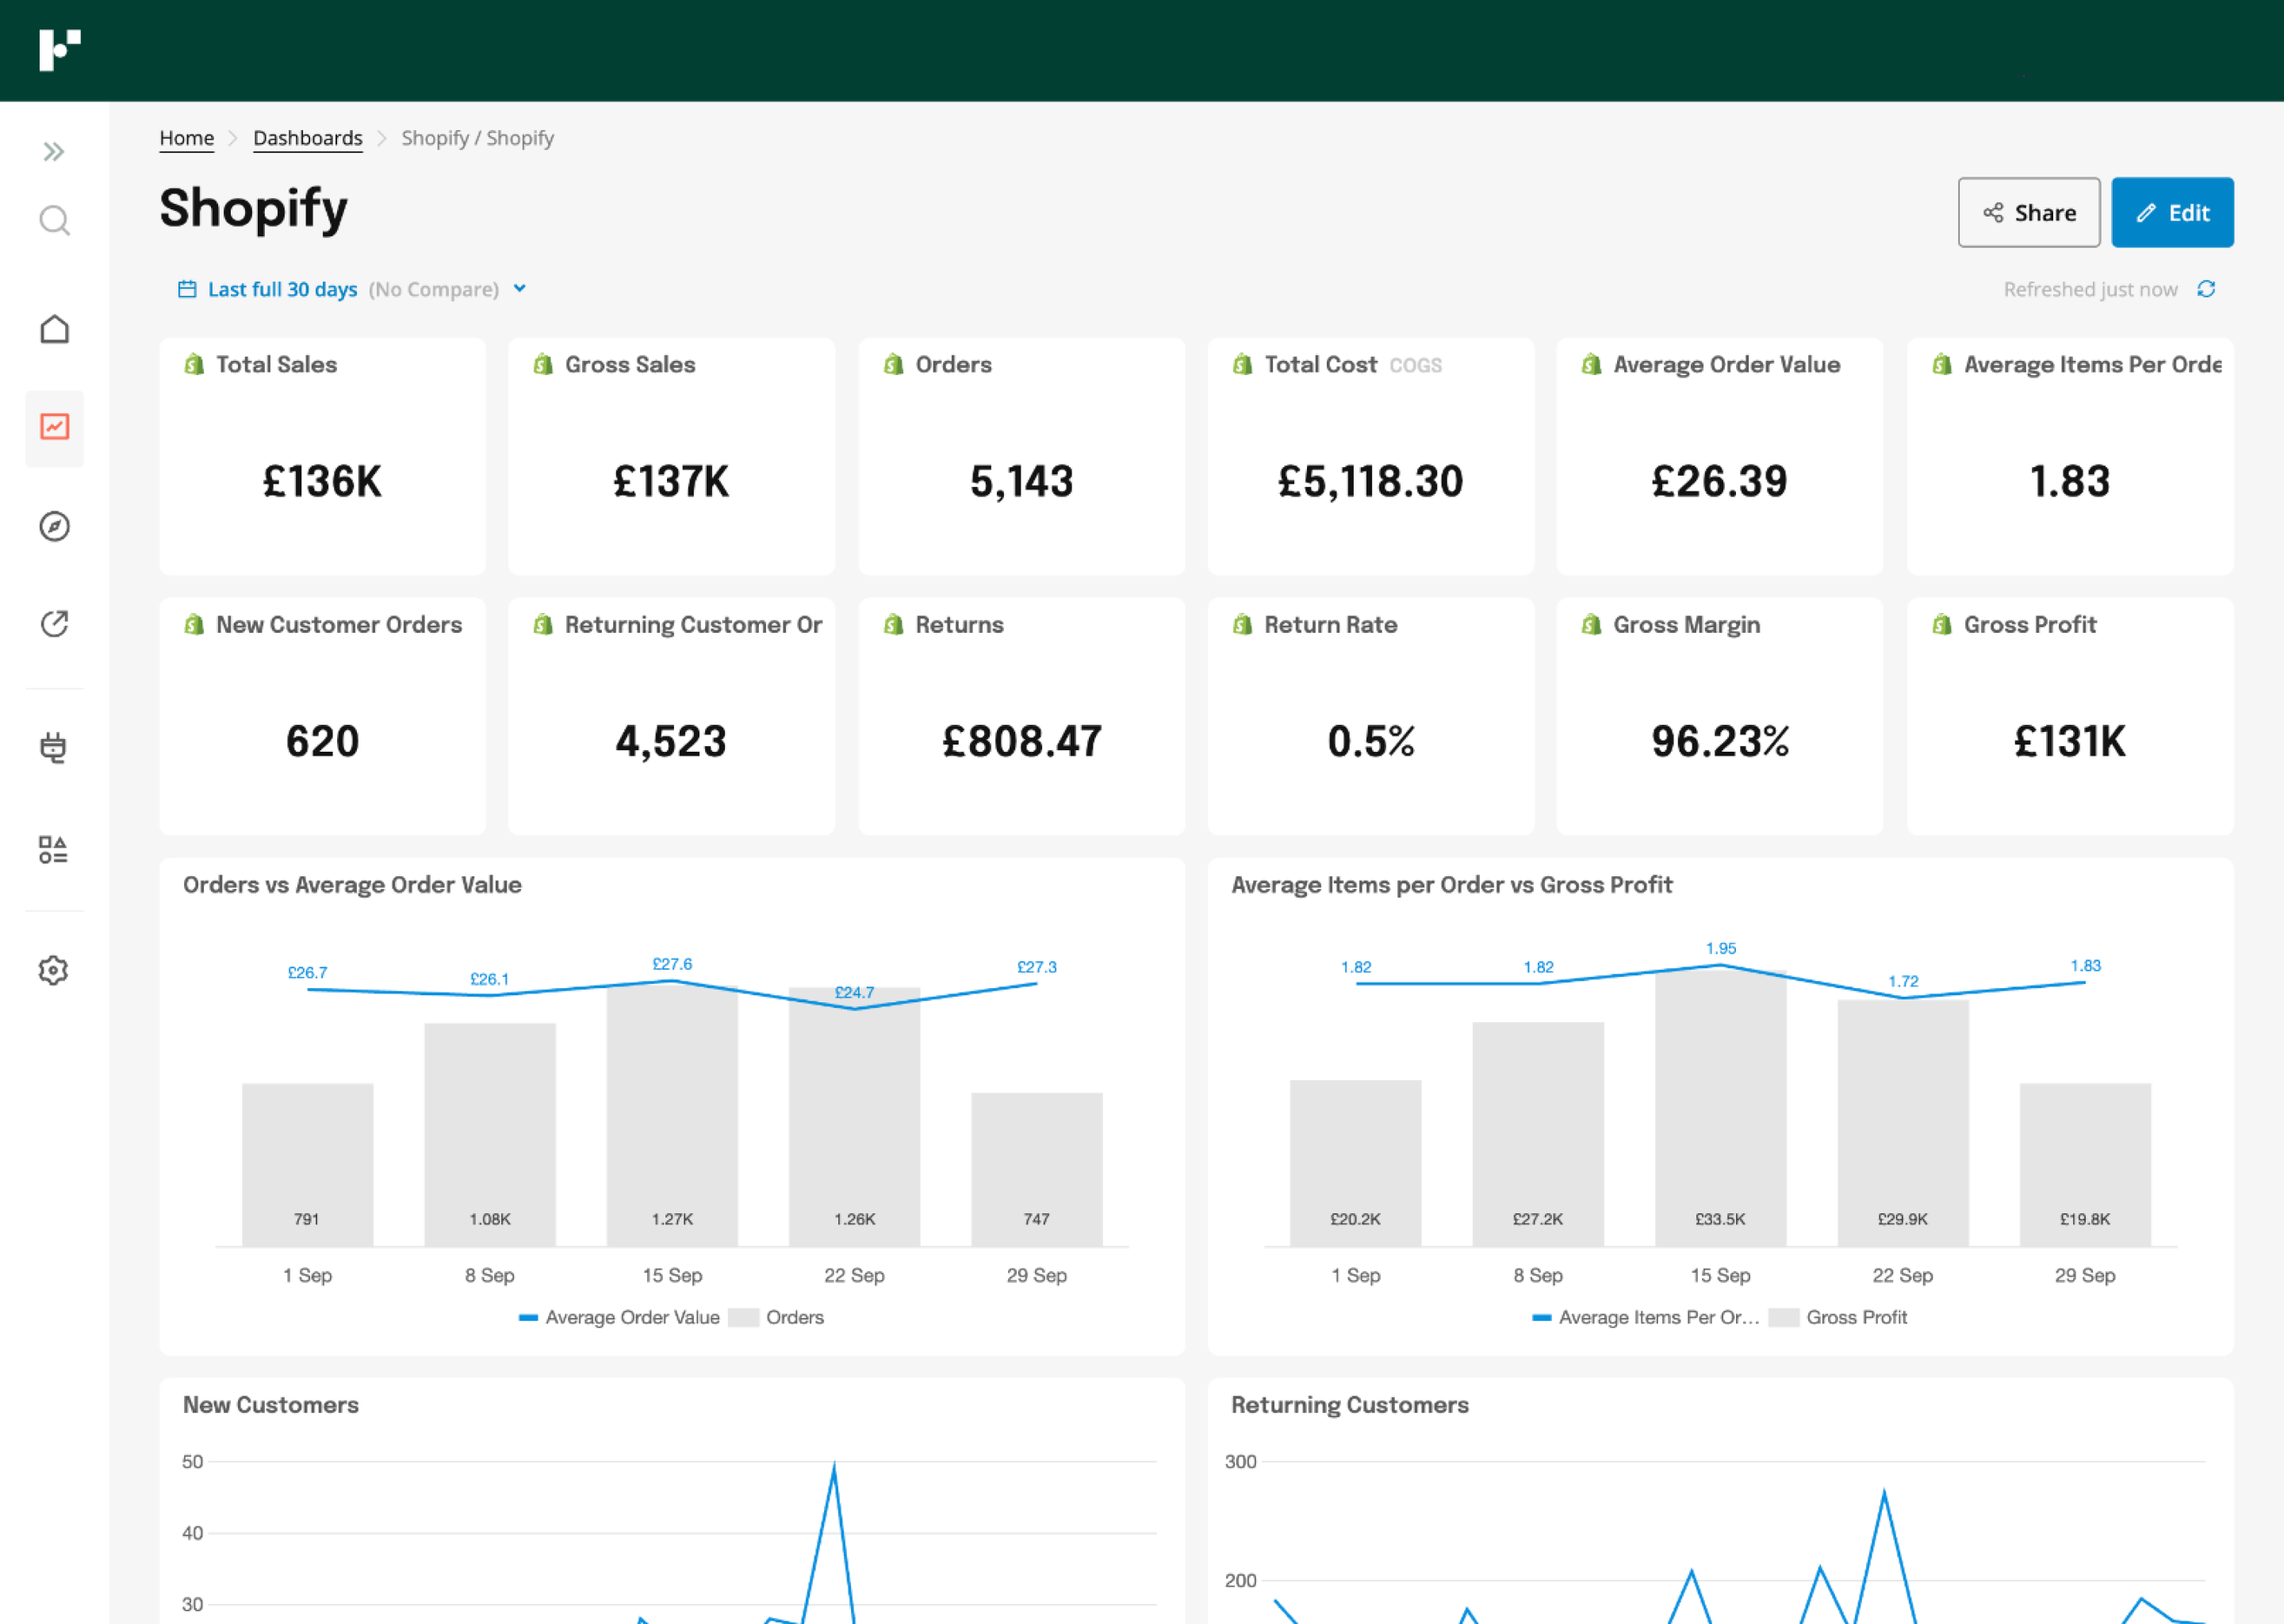Click the shared-links arrow icon in the sidebar

click(x=54, y=623)
